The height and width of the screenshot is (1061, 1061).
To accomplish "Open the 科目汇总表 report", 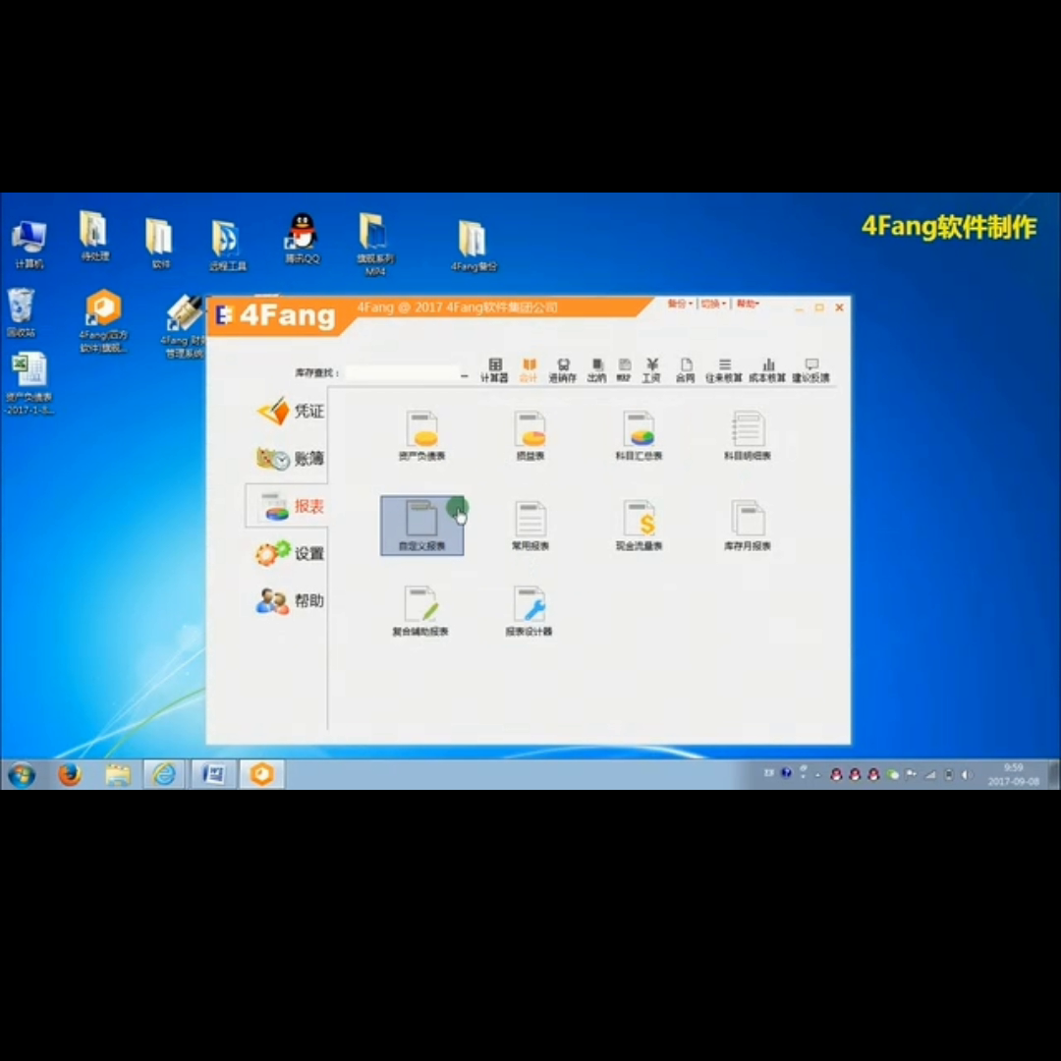I will [x=639, y=436].
